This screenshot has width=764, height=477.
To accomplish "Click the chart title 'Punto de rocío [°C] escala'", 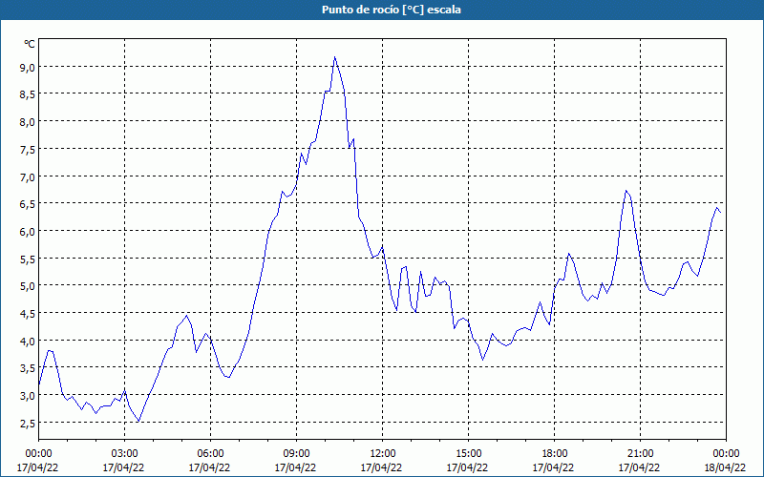I will [x=392, y=10].
